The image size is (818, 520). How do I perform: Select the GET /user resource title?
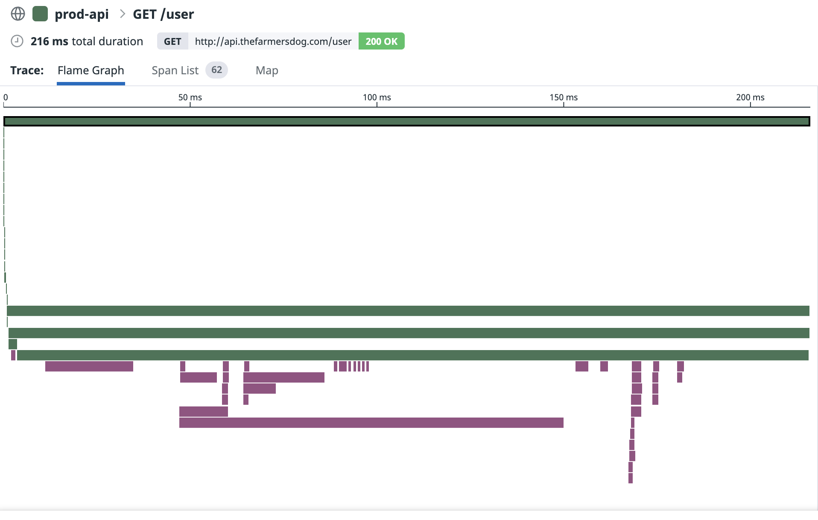click(164, 14)
